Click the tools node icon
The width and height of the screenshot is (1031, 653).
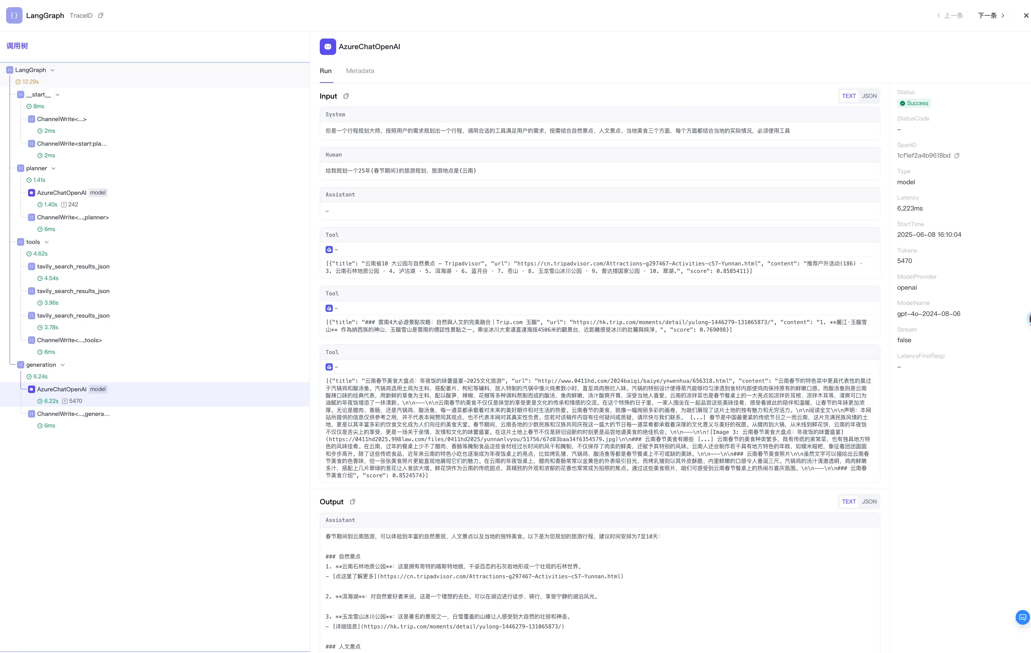point(20,242)
